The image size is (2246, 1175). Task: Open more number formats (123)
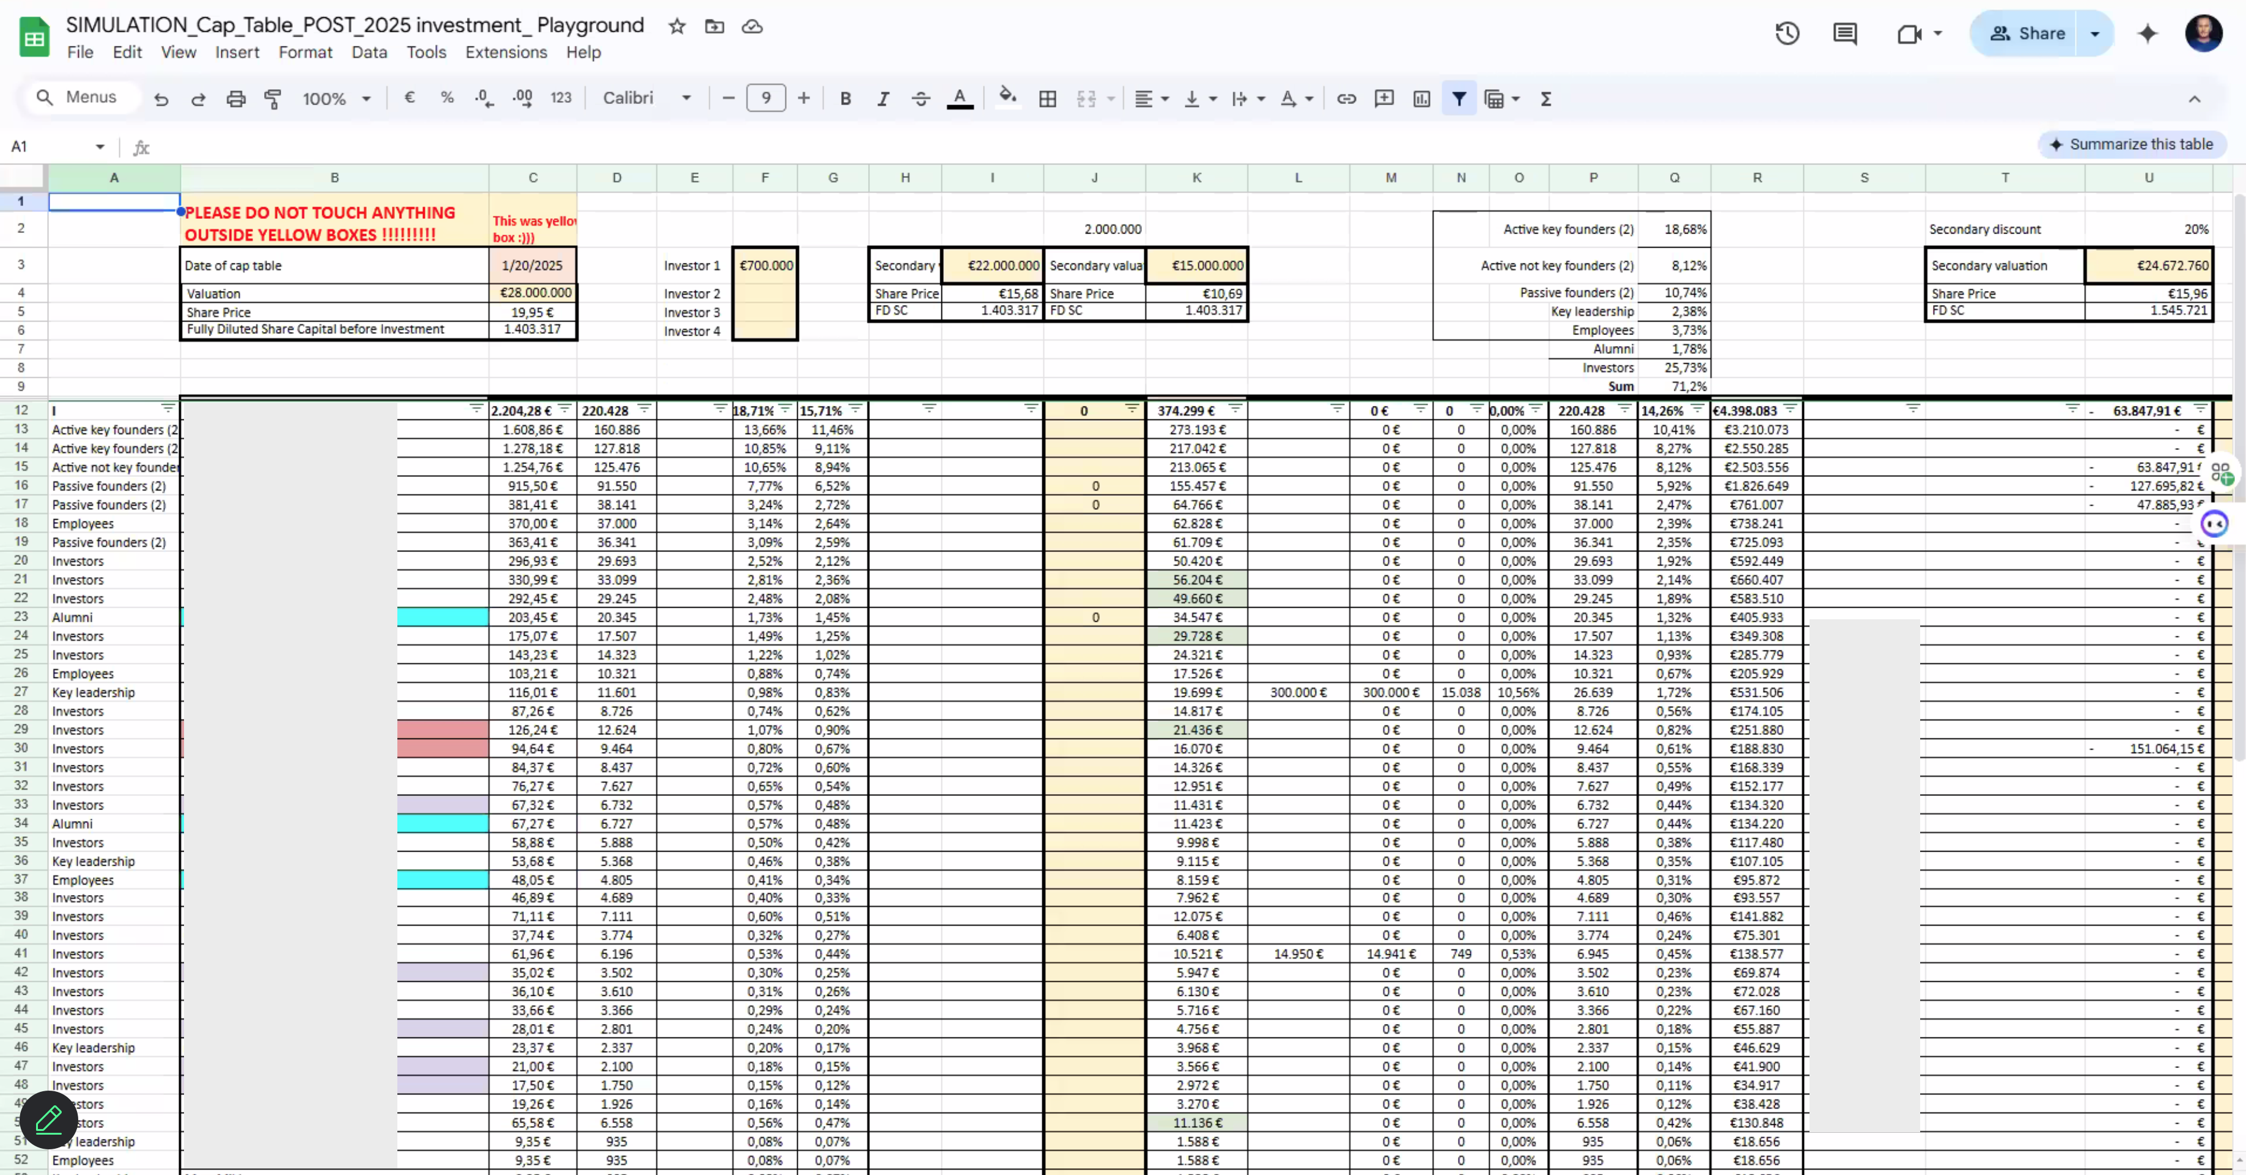561,98
